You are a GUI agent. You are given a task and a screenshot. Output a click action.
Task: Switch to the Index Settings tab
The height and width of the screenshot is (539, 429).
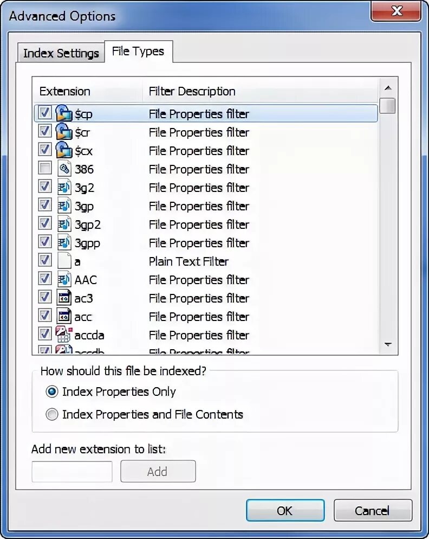tap(61, 54)
